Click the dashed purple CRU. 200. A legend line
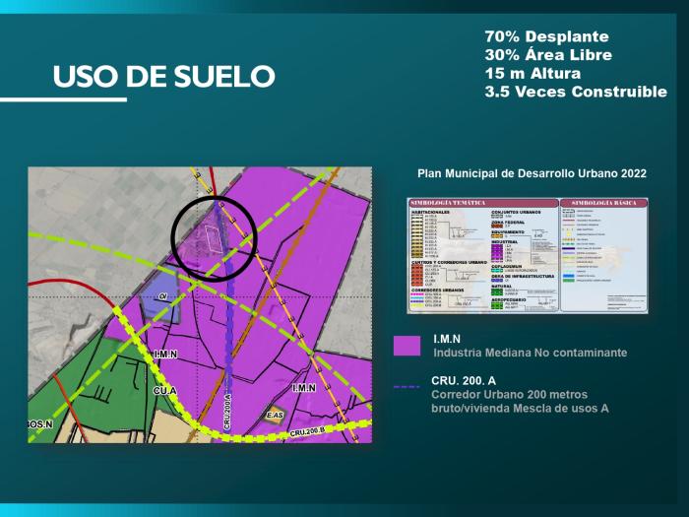Viewport: 689px width, 517px height. pyautogui.click(x=407, y=386)
